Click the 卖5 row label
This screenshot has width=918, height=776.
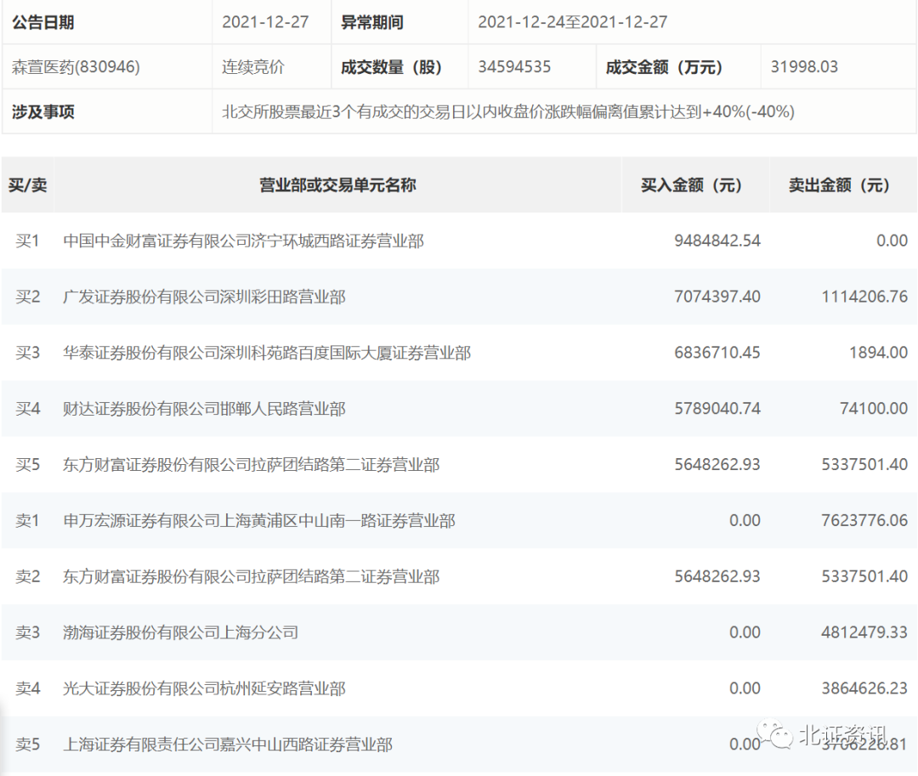point(27,745)
